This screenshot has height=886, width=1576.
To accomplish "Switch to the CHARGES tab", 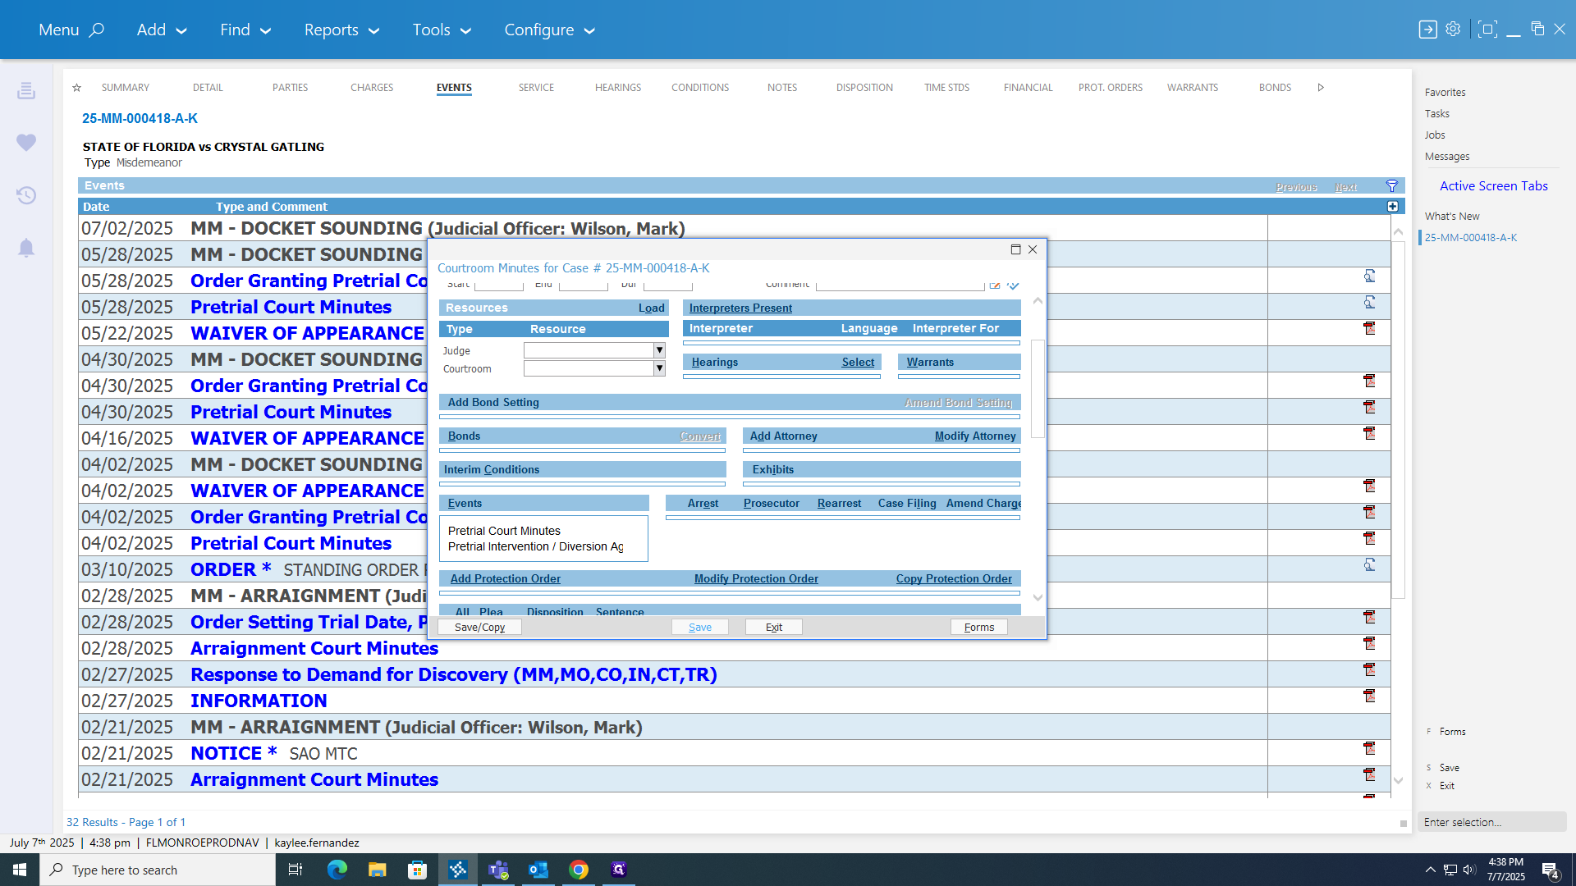I will [372, 88].
